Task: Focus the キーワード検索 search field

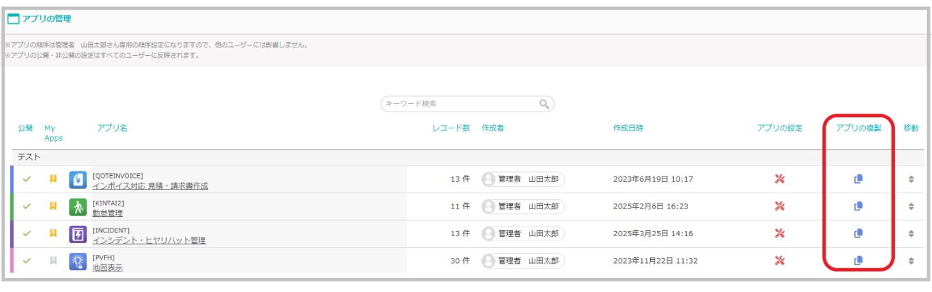Action: point(467,104)
